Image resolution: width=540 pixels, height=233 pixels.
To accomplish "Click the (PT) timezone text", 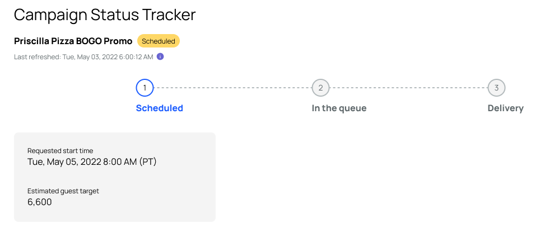I will click(x=148, y=162).
